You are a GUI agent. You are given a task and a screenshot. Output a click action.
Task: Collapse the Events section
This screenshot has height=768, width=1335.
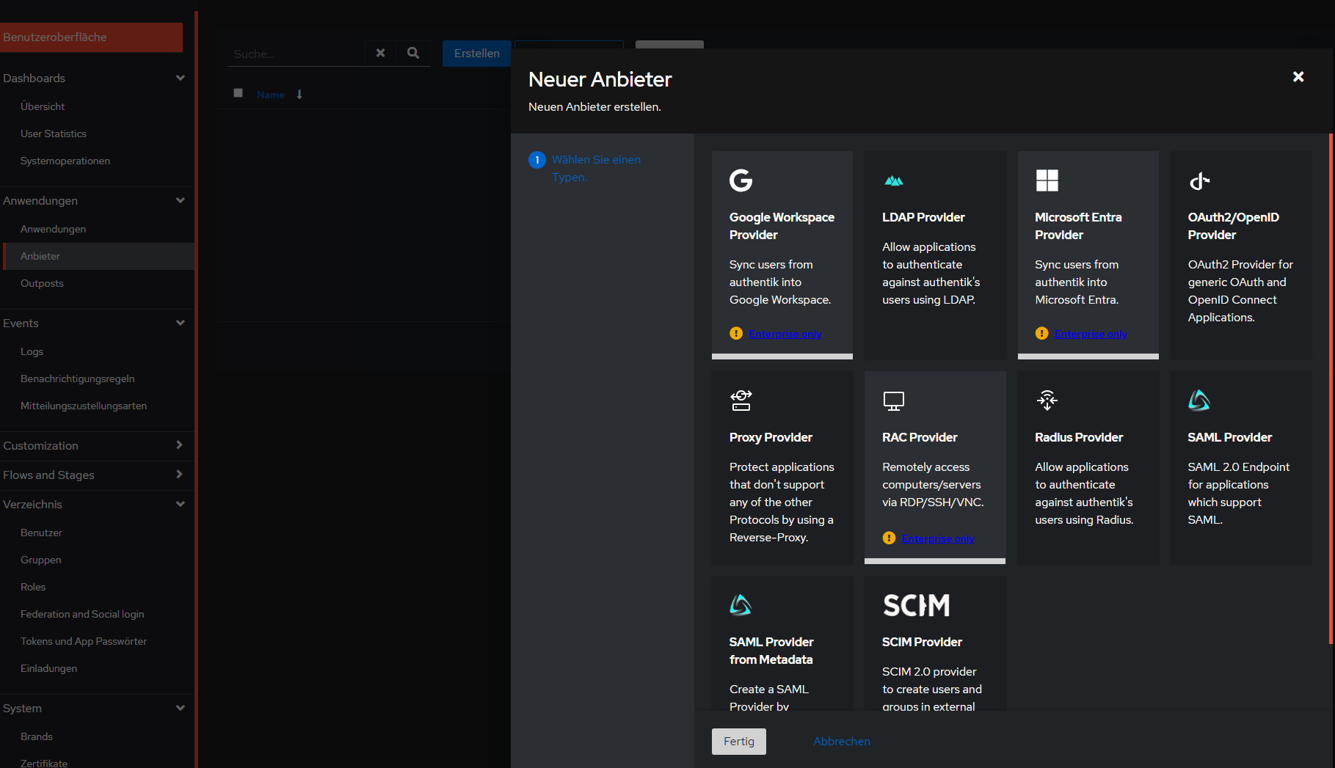point(181,323)
